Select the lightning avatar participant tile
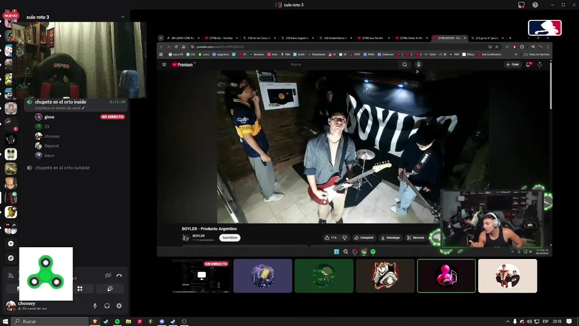The width and height of the screenshot is (579, 326). (263, 276)
